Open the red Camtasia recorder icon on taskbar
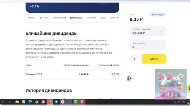Viewport: 190px width, 106px height. coord(82,102)
